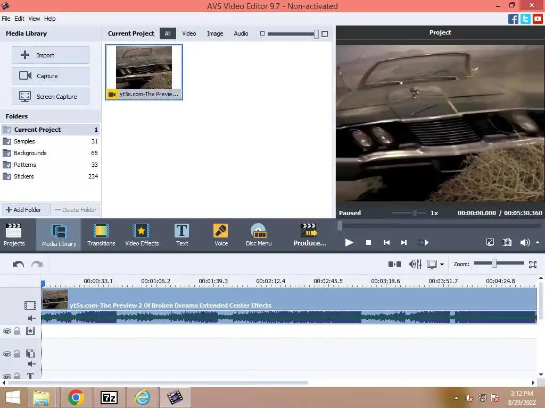Open the Edit menu
This screenshot has height=408, width=545.
(x=19, y=19)
